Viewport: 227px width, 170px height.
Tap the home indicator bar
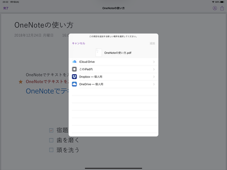[113, 168]
